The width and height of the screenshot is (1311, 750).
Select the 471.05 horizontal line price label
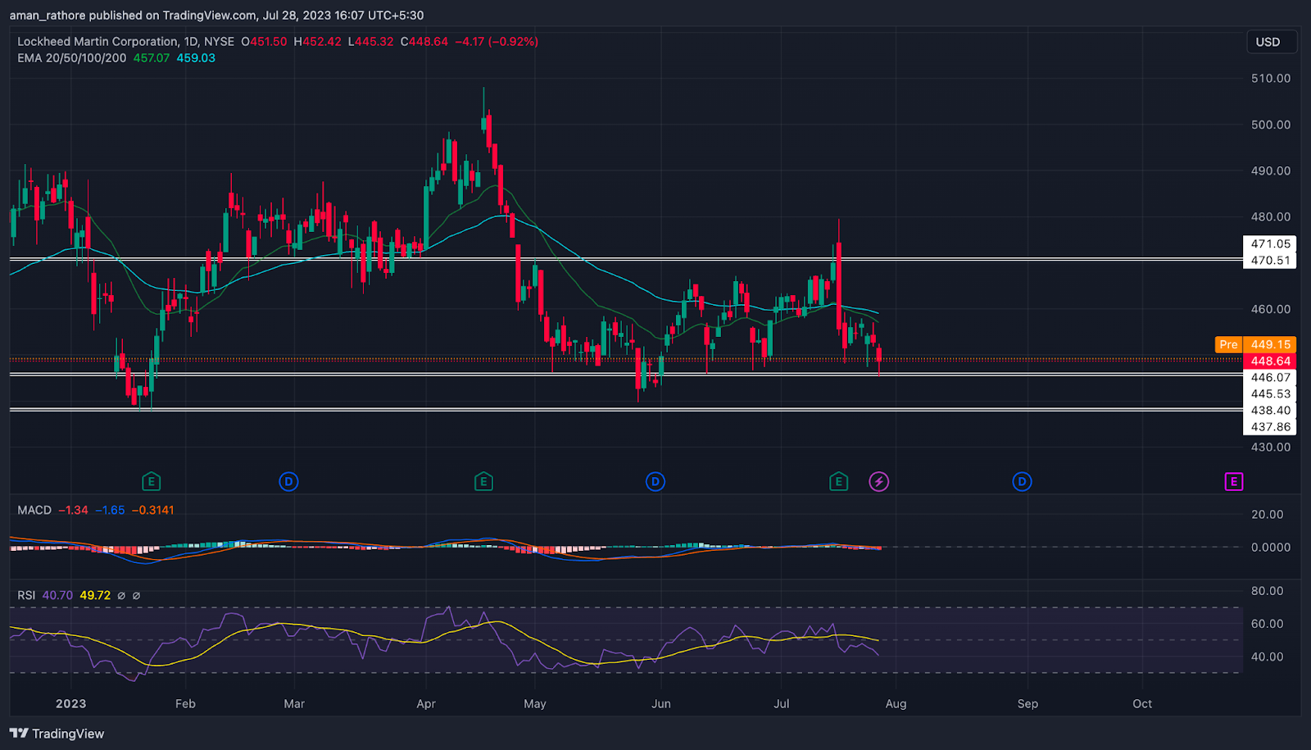1270,243
